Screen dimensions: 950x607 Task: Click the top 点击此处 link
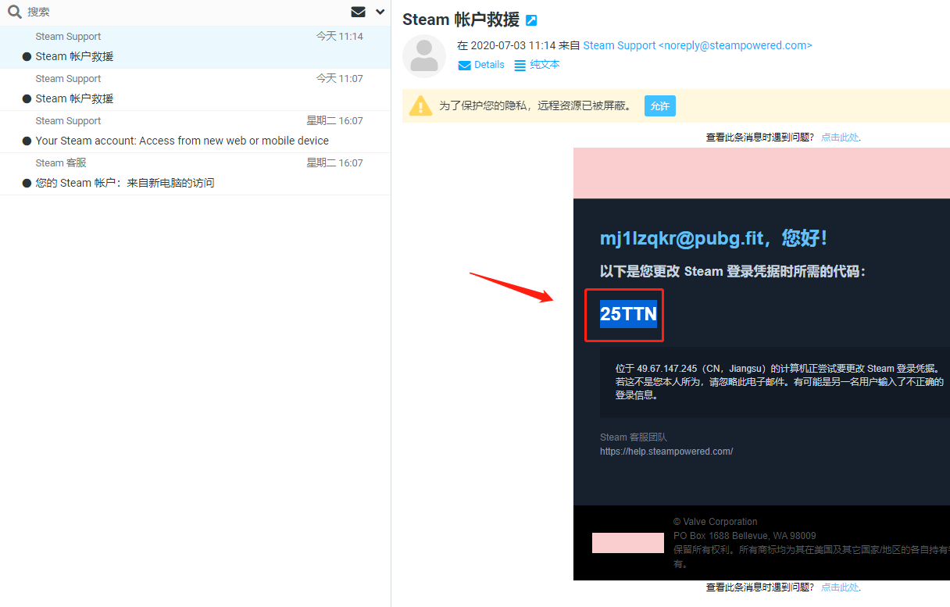pyautogui.click(x=839, y=137)
